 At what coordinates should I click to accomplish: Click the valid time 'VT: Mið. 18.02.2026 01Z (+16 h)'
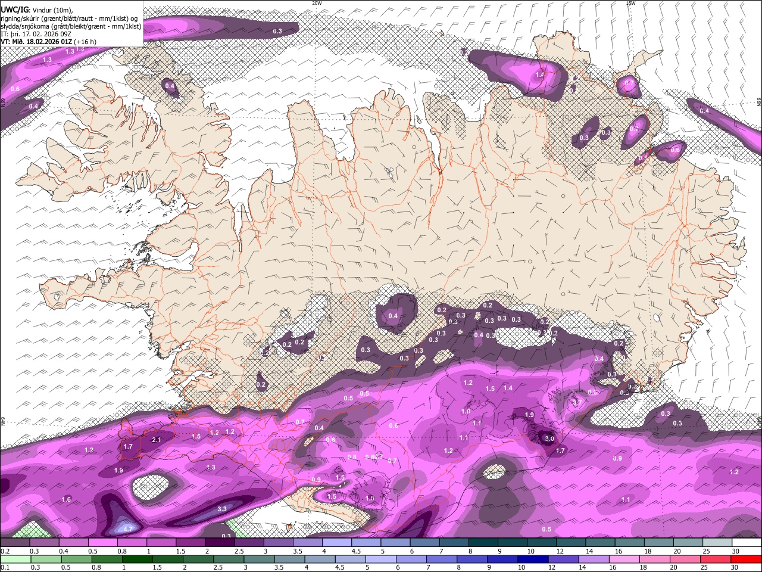[x=49, y=42]
